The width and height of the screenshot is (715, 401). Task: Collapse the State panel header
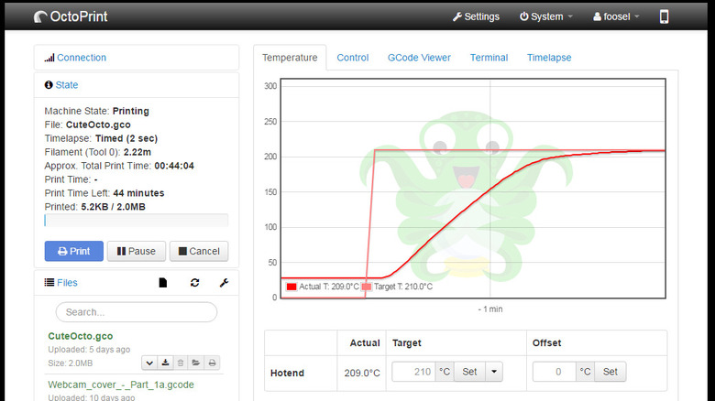67,85
